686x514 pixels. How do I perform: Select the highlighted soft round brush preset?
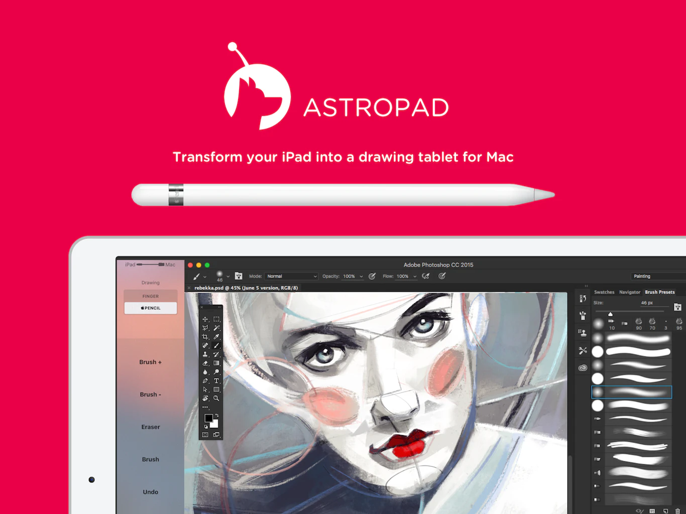(x=631, y=392)
